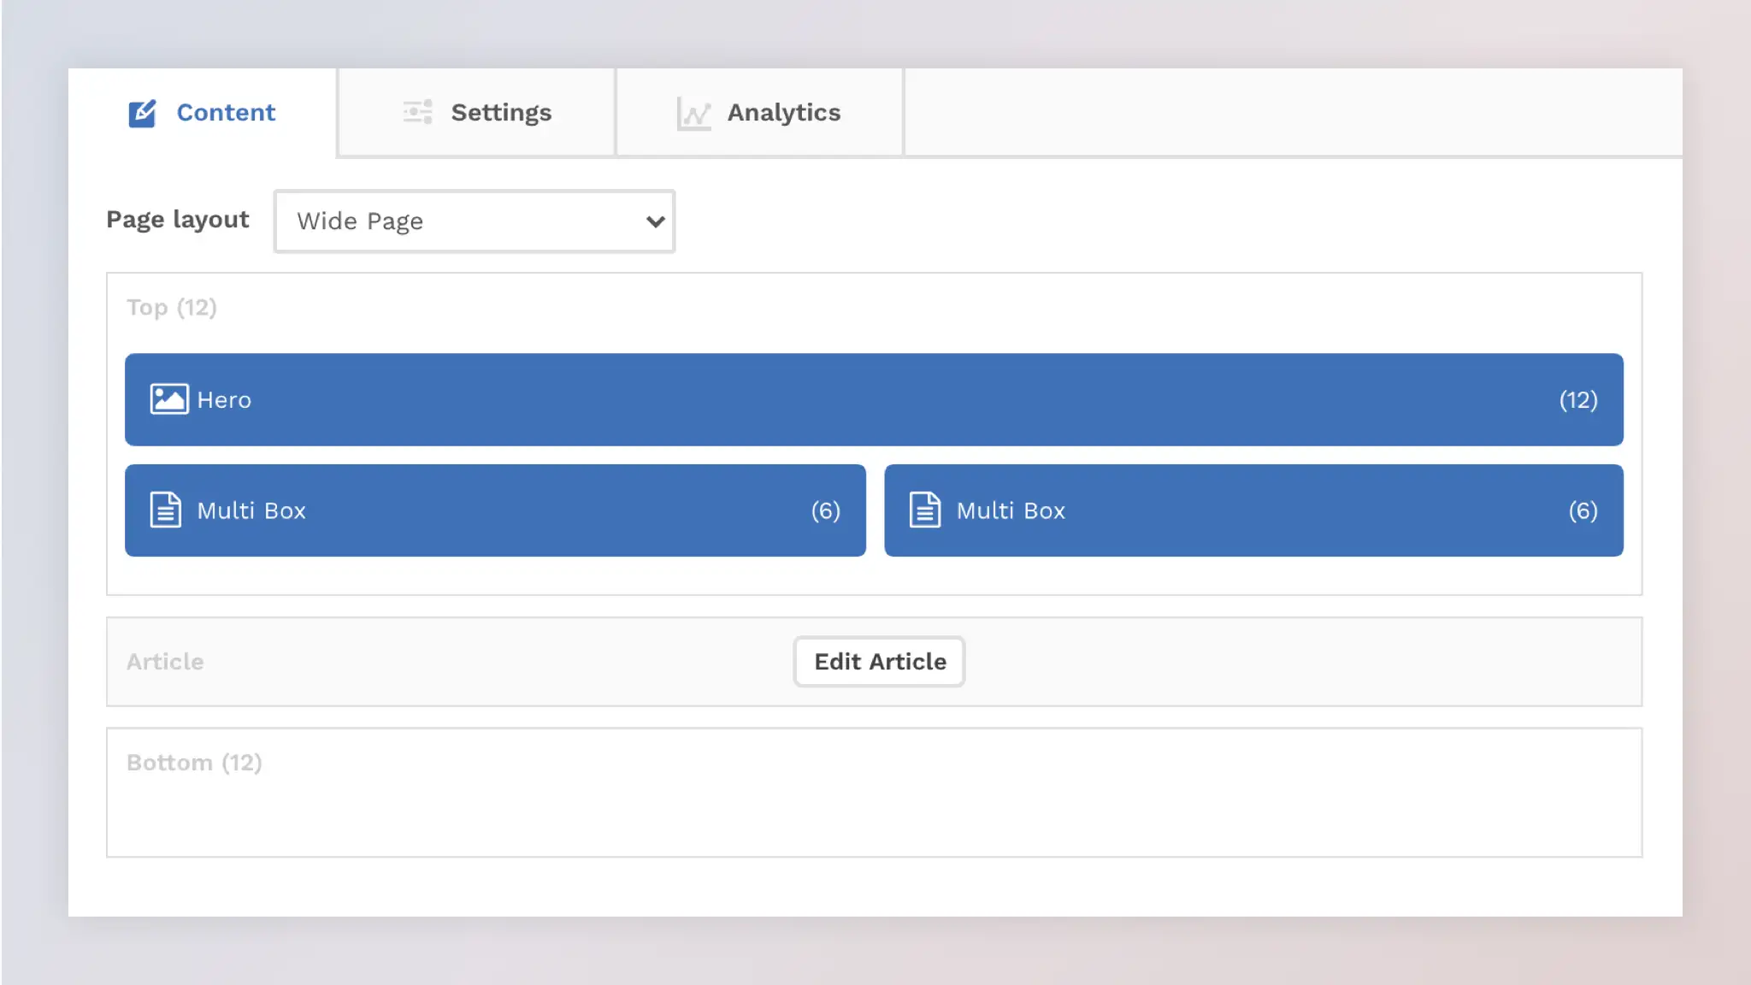Open the Analytics tab
Image resolution: width=1751 pixels, height=985 pixels.
tap(782, 112)
